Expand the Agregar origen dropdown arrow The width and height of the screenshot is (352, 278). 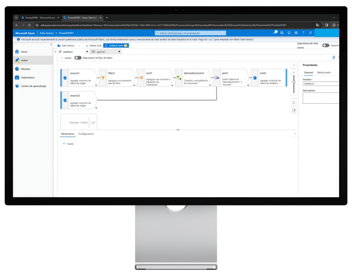pyautogui.click(x=93, y=123)
